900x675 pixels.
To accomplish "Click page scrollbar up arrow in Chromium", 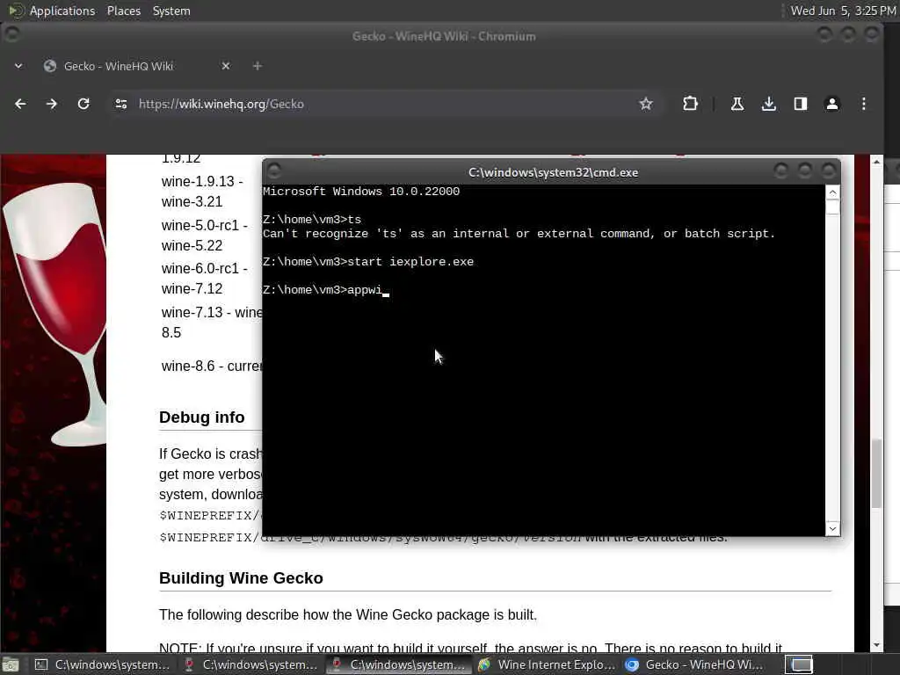I will pyautogui.click(x=876, y=162).
